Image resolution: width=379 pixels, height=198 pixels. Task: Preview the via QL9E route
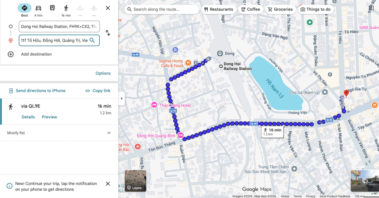(49, 117)
